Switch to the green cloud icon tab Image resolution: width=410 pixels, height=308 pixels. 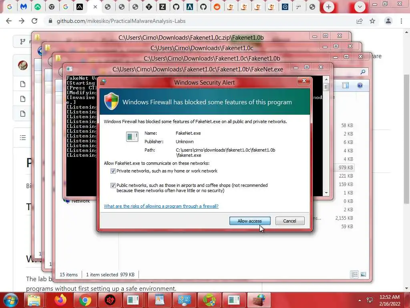tap(38, 7)
